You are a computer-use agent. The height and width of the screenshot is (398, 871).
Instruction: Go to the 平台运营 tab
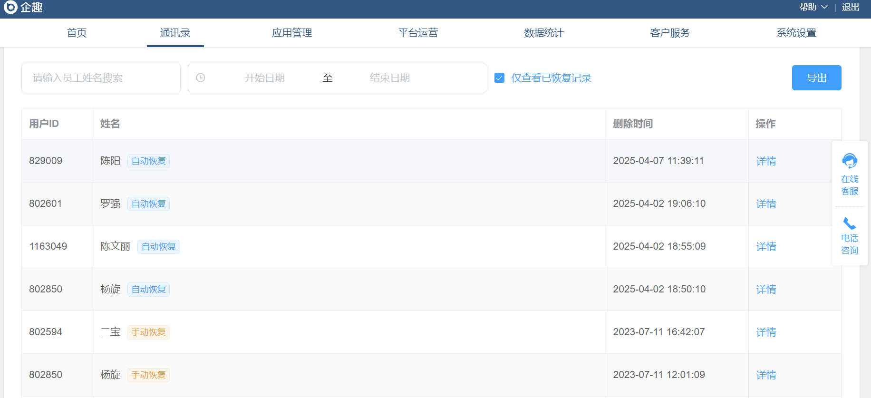(418, 33)
